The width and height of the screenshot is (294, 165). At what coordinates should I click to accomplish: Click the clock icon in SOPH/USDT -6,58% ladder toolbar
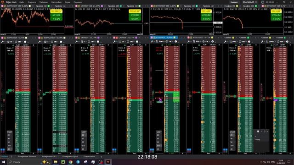(x=52, y=42)
